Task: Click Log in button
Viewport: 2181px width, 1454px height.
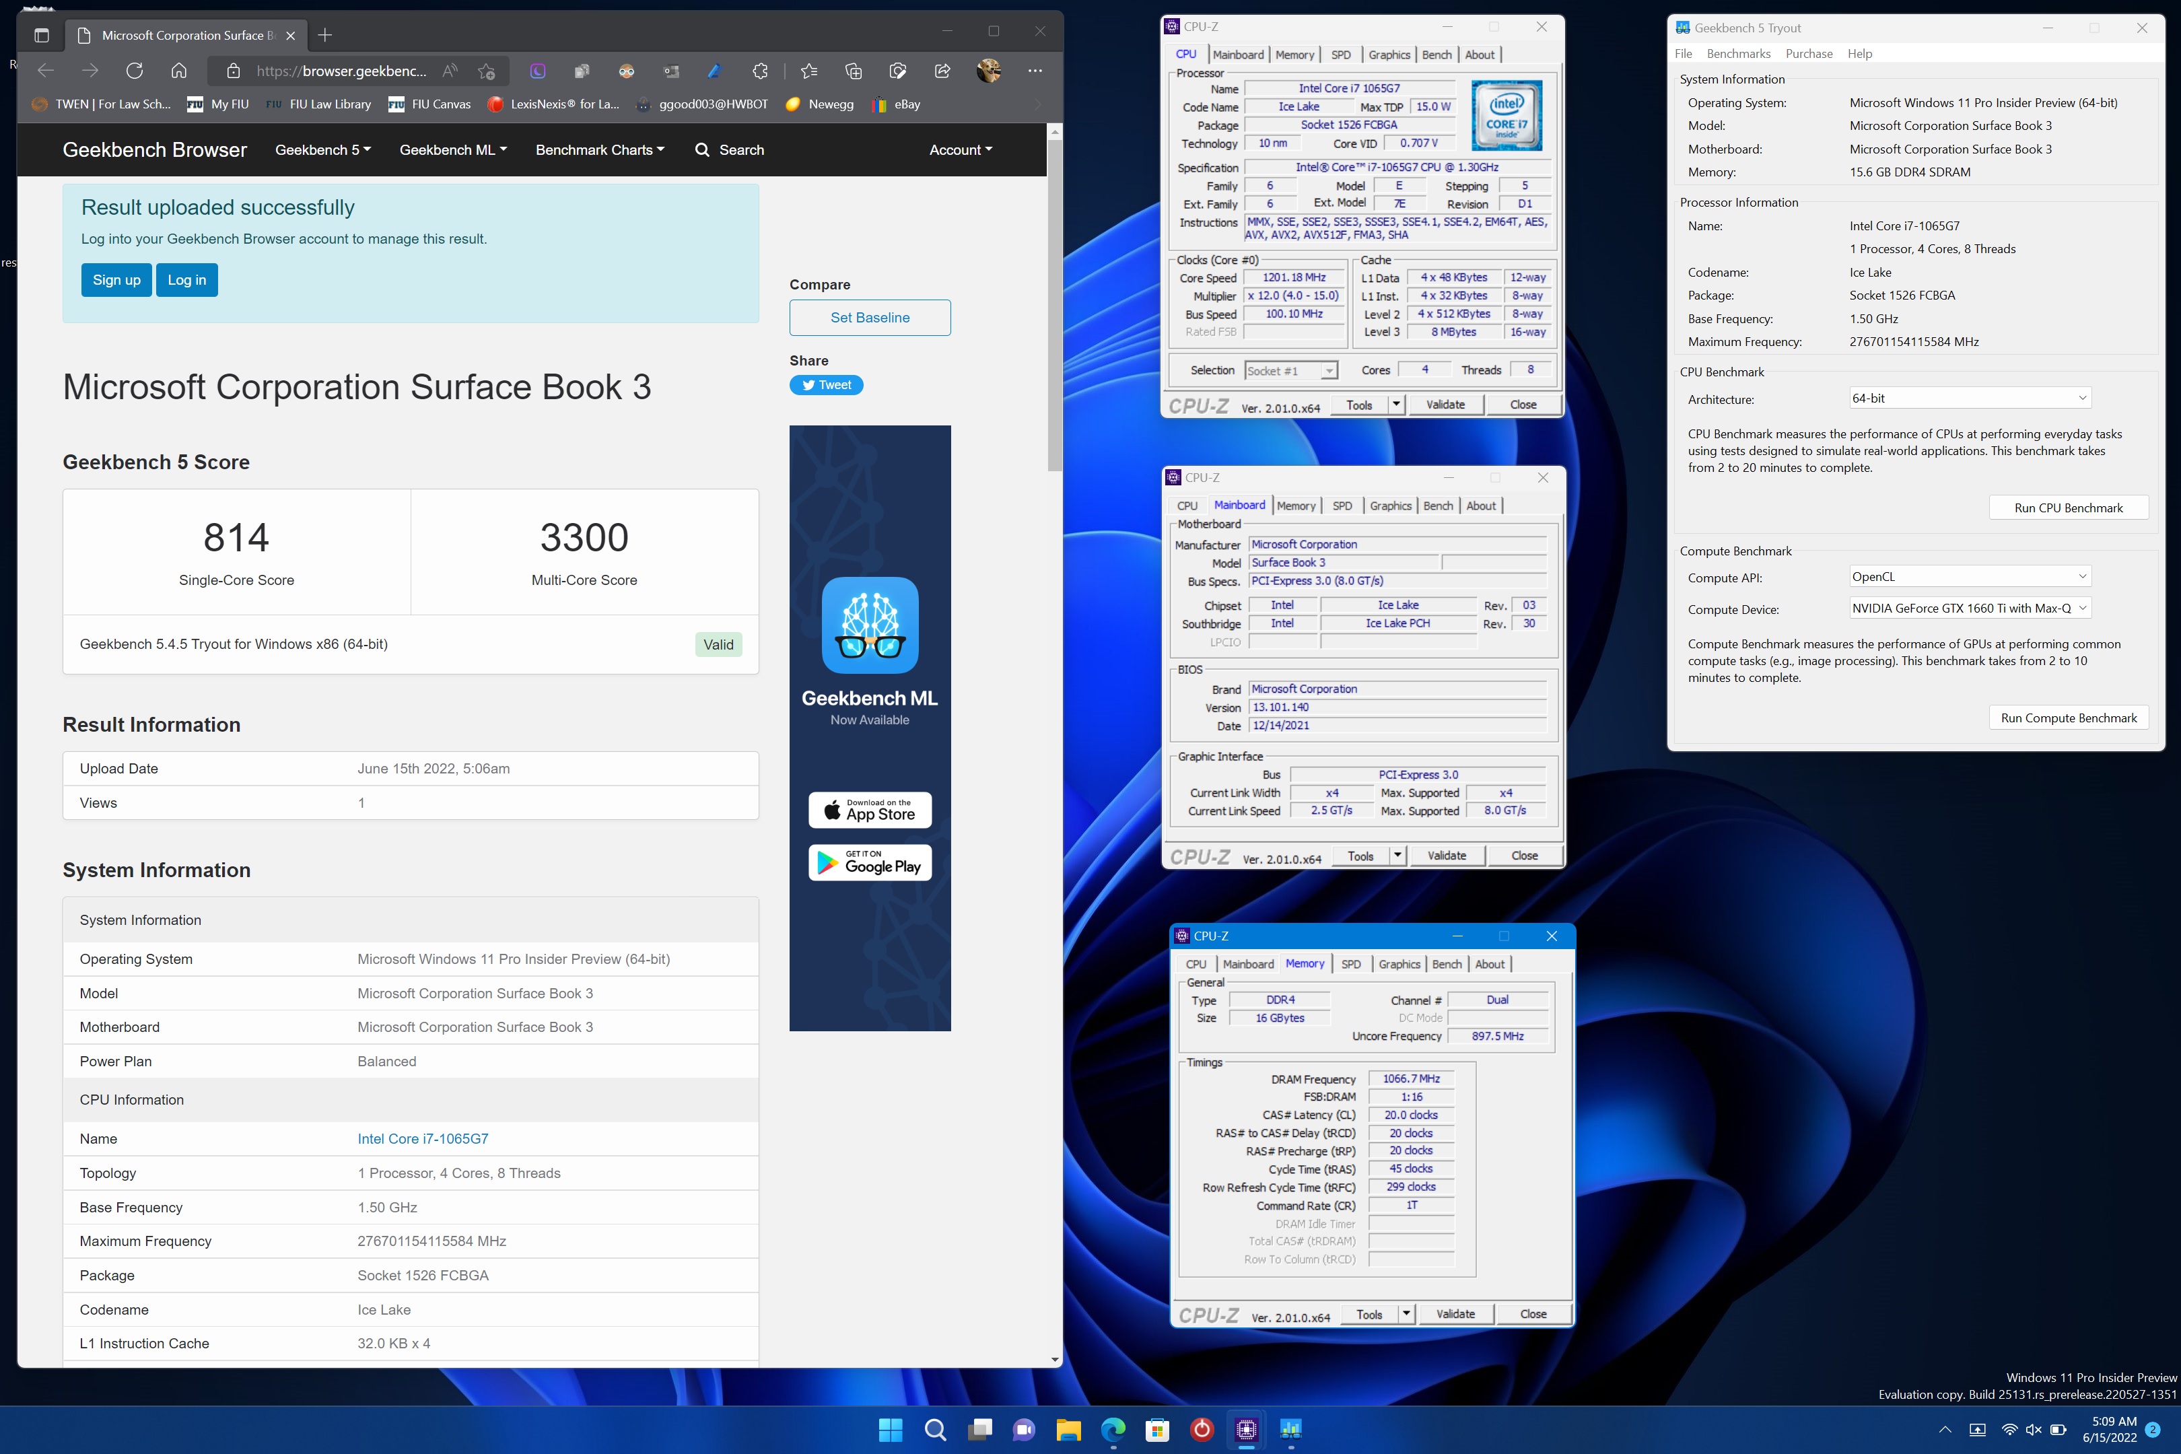Action: pos(186,280)
